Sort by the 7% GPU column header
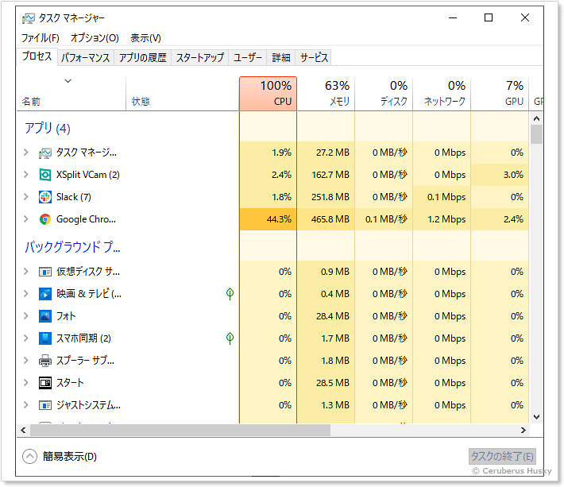Image resolution: width=564 pixels, height=487 pixels. [500, 94]
